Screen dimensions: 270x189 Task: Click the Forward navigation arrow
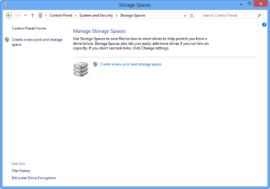pos(18,15)
